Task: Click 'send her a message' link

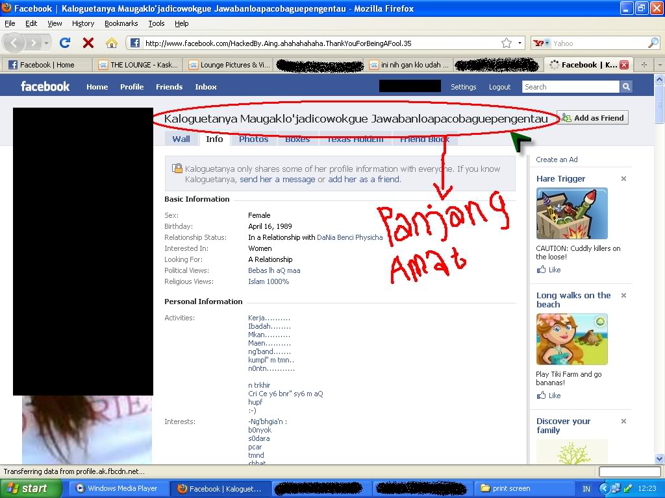Action: [x=277, y=179]
